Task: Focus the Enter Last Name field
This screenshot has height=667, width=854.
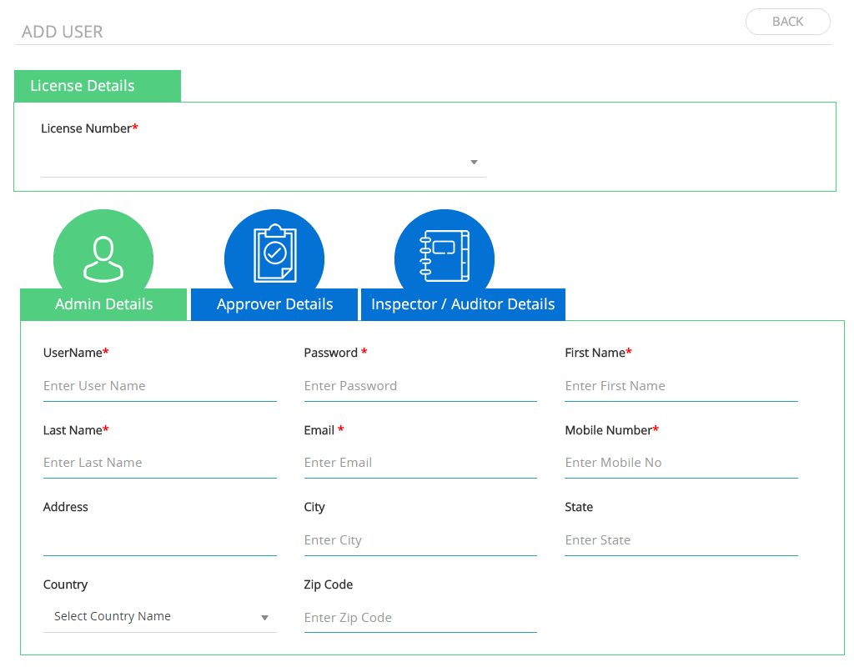Action: point(159,463)
